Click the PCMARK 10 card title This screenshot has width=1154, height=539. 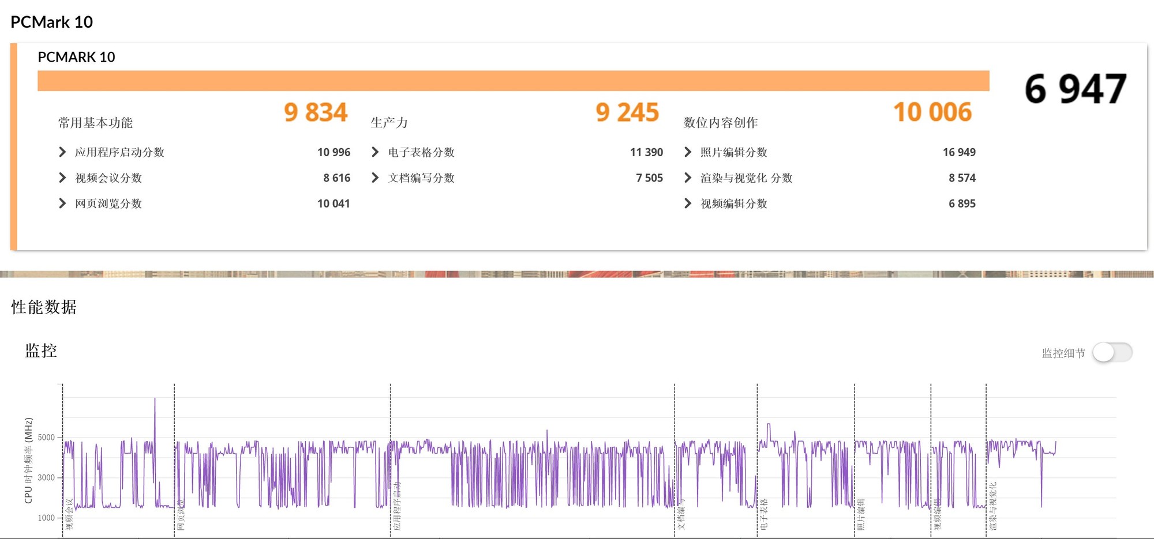point(76,57)
